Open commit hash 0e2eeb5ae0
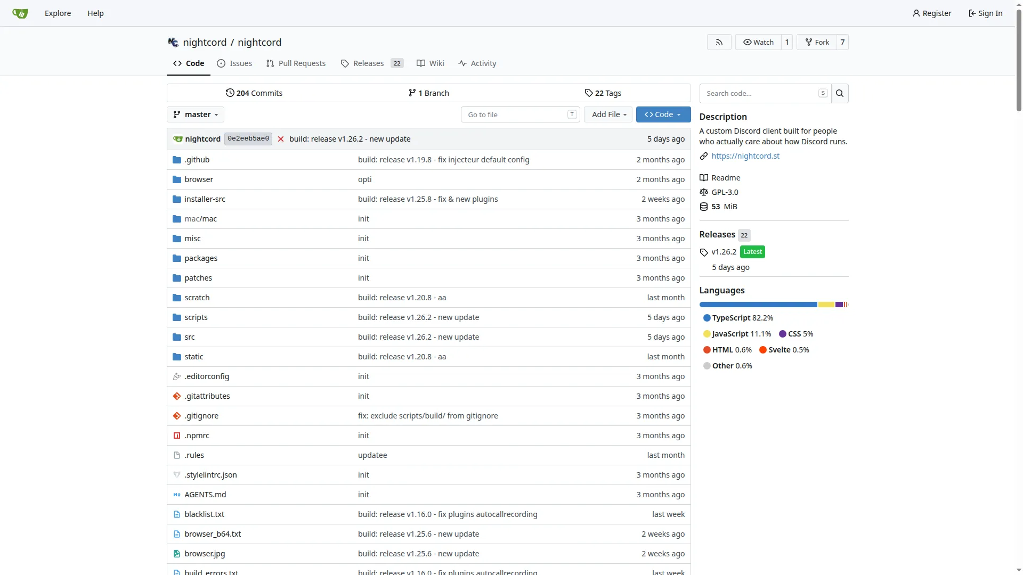The height and width of the screenshot is (575, 1023). [248, 139]
